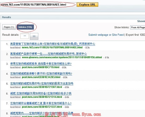Switch to the Pages (1) tab
The height and width of the screenshot is (117, 145).
[9, 27]
